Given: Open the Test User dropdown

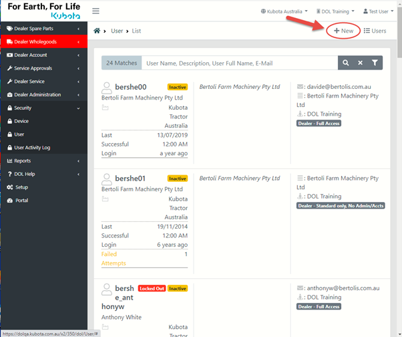Looking at the screenshot, I should tap(378, 11).
